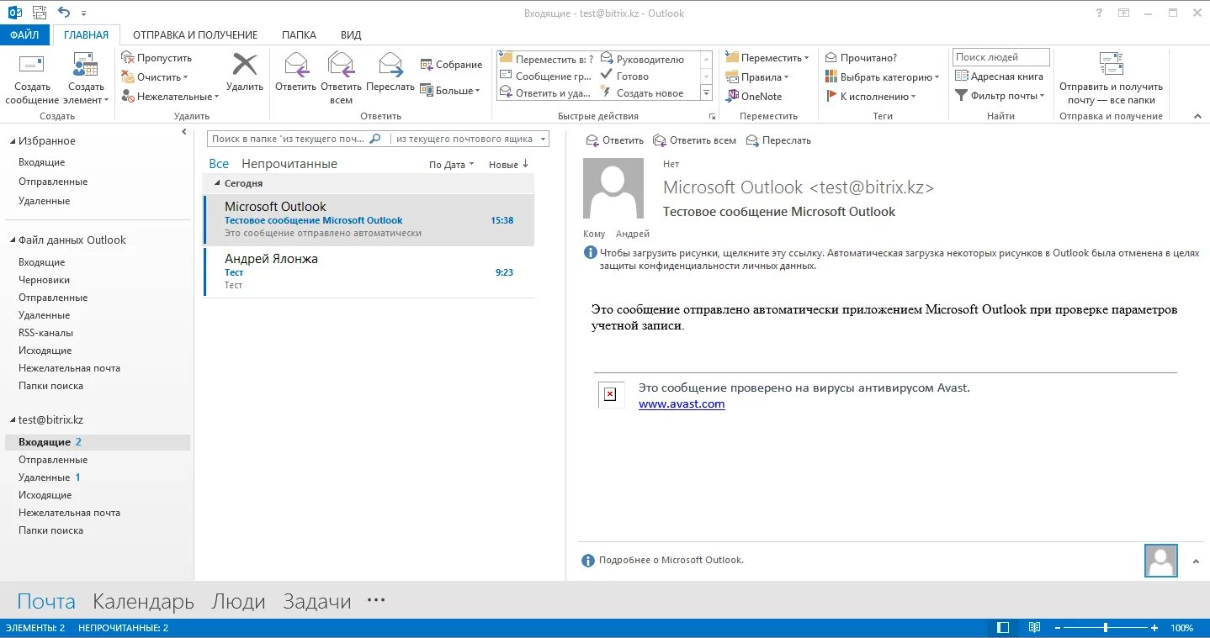The width and height of the screenshot is (1210, 638).
Task: Collapse the Favorites (Избранное) section
Action: 12,141
